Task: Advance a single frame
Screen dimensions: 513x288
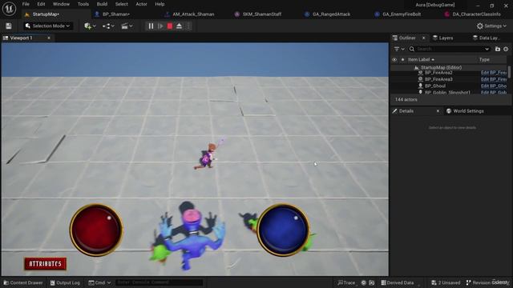Action: point(160,26)
